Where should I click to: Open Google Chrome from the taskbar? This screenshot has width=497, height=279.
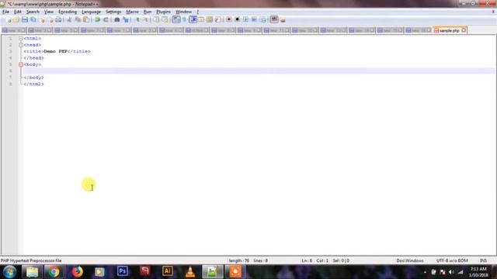coord(54,272)
